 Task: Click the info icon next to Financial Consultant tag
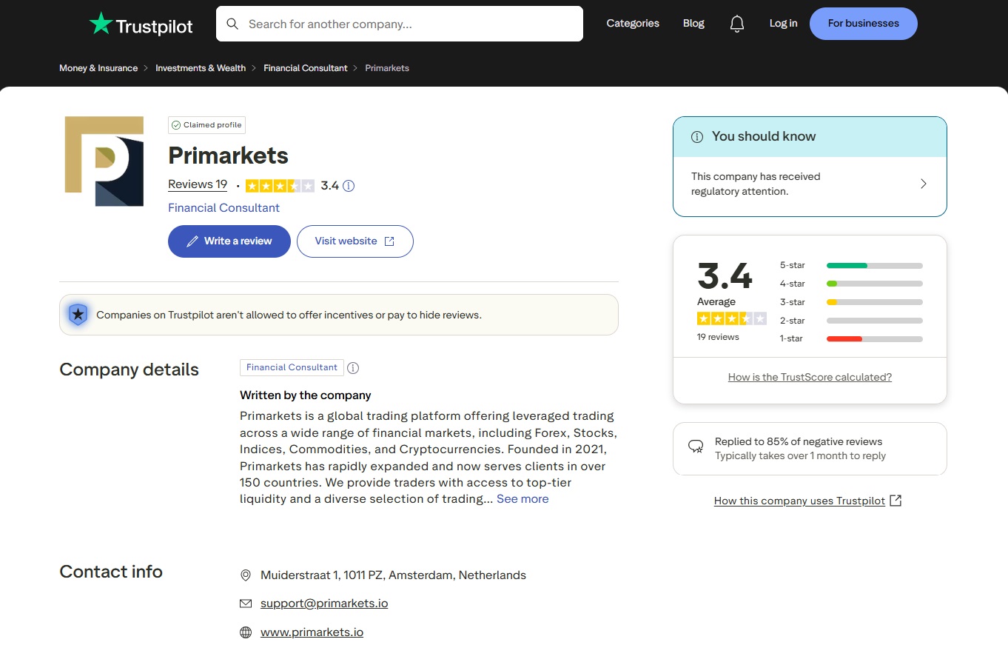pos(353,367)
